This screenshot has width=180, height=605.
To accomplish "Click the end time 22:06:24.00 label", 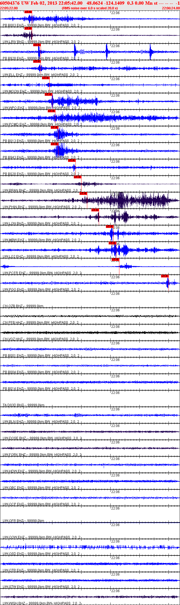I will click(171, 8).
